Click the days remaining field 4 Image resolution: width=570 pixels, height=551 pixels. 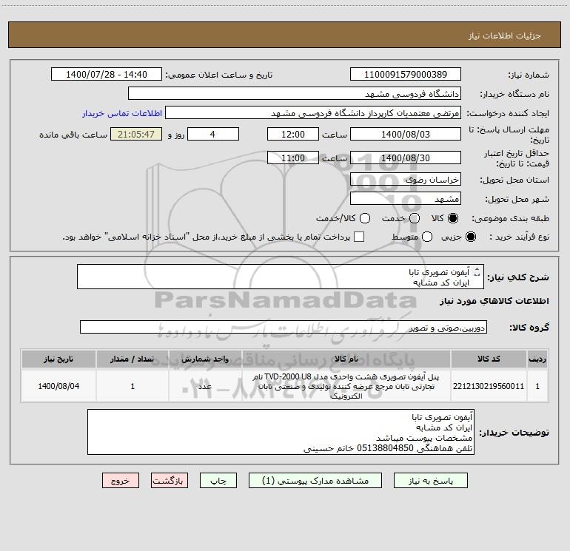point(213,134)
